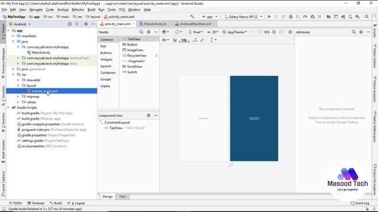This screenshot has width=378, height=212.
Task: Open Attributes panel settings gear
Action: click(x=361, y=32)
